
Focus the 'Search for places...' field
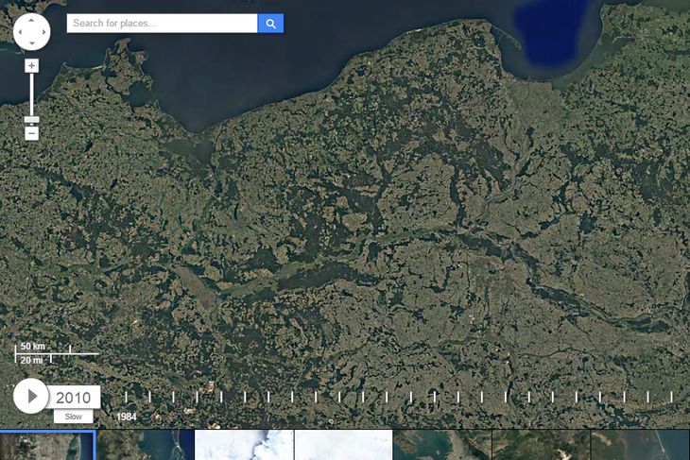click(x=162, y=24)
